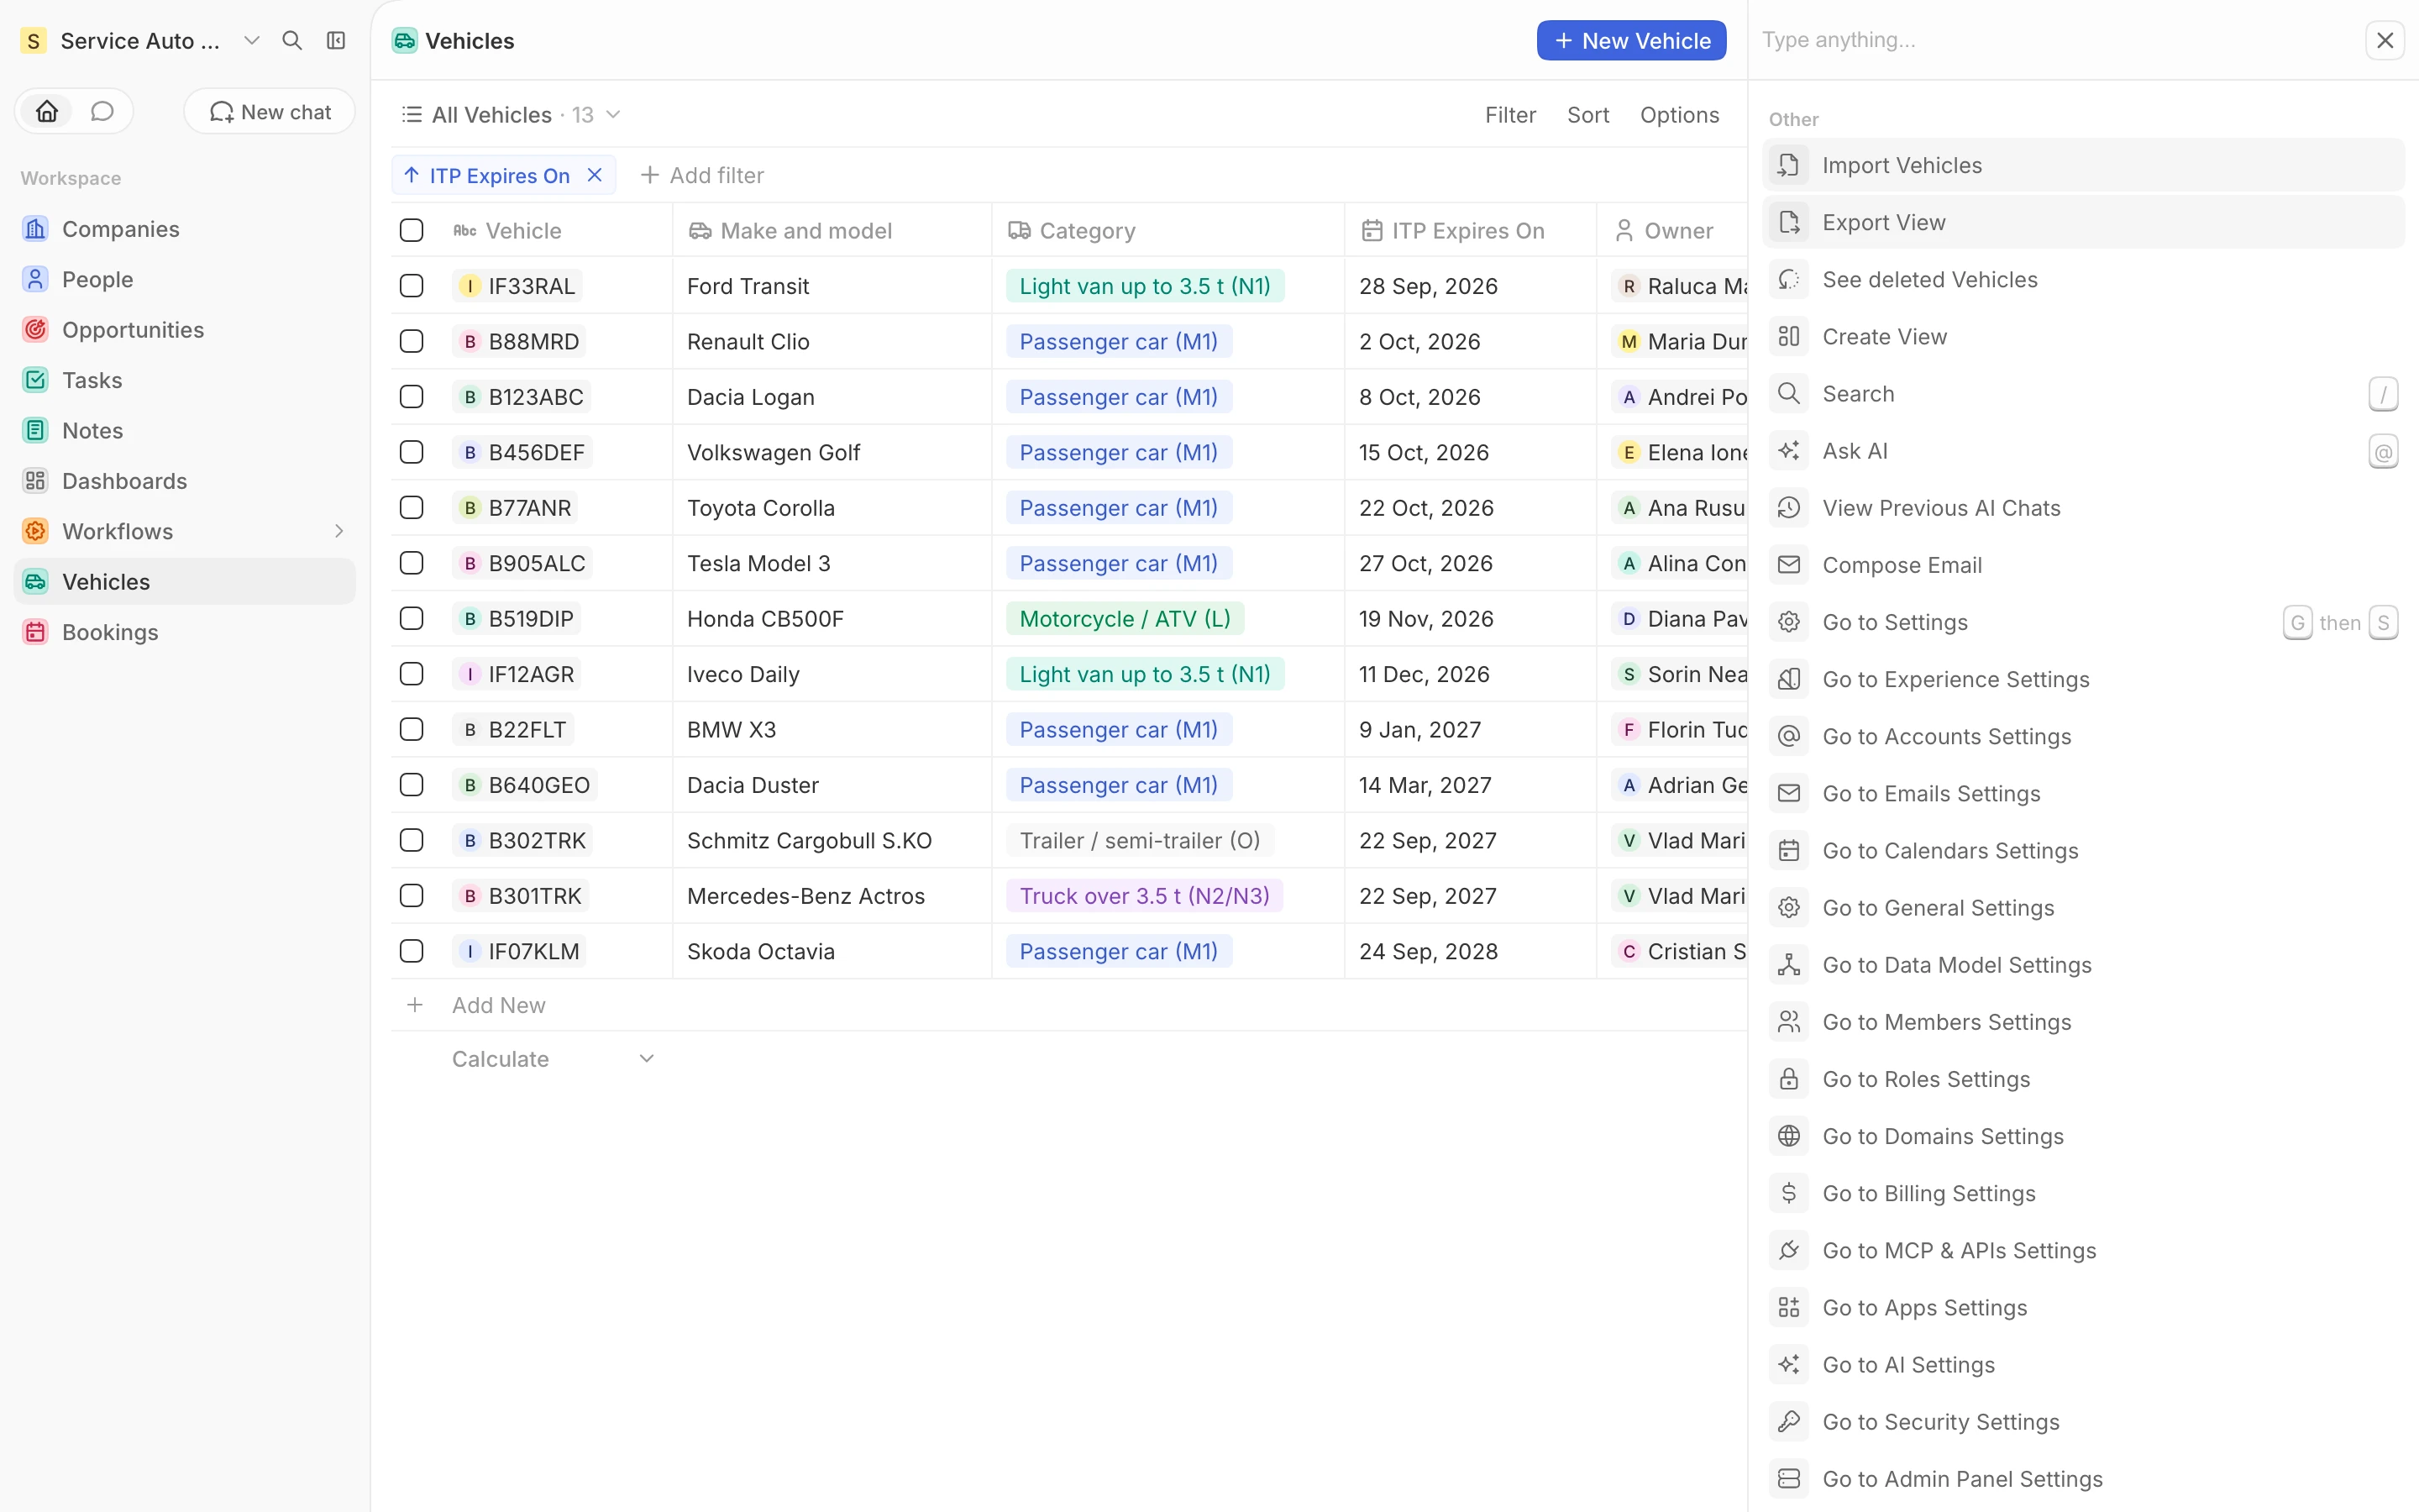Click the ITP Expires On column header
Viewport: 2419px width, 1512px height.
click(1469, 230)
